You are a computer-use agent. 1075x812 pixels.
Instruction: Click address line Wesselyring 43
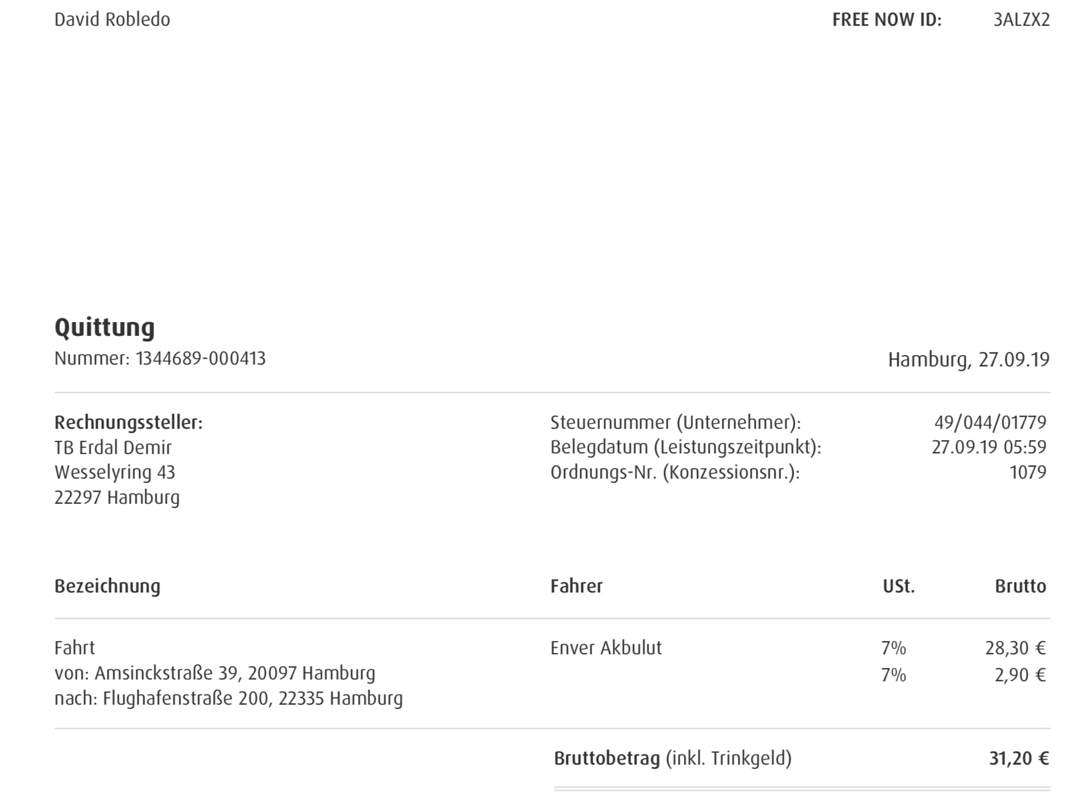coord(115,473)
